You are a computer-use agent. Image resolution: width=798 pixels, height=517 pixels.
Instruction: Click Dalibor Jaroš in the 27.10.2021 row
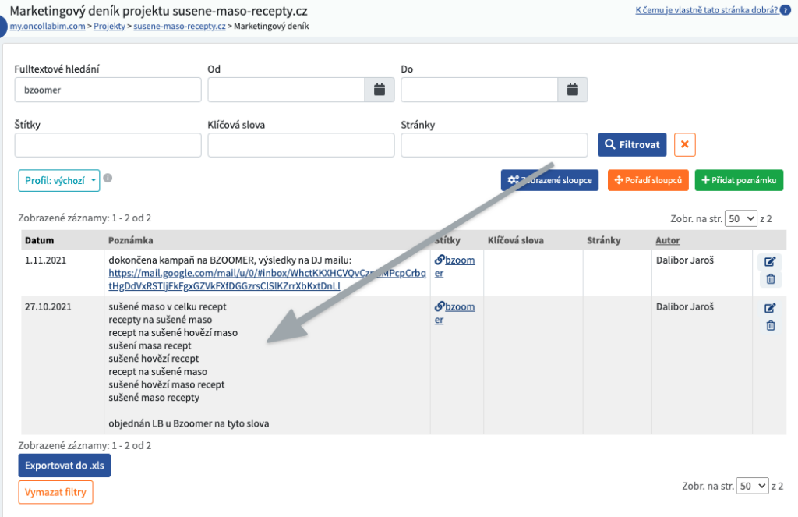point(684,307)
